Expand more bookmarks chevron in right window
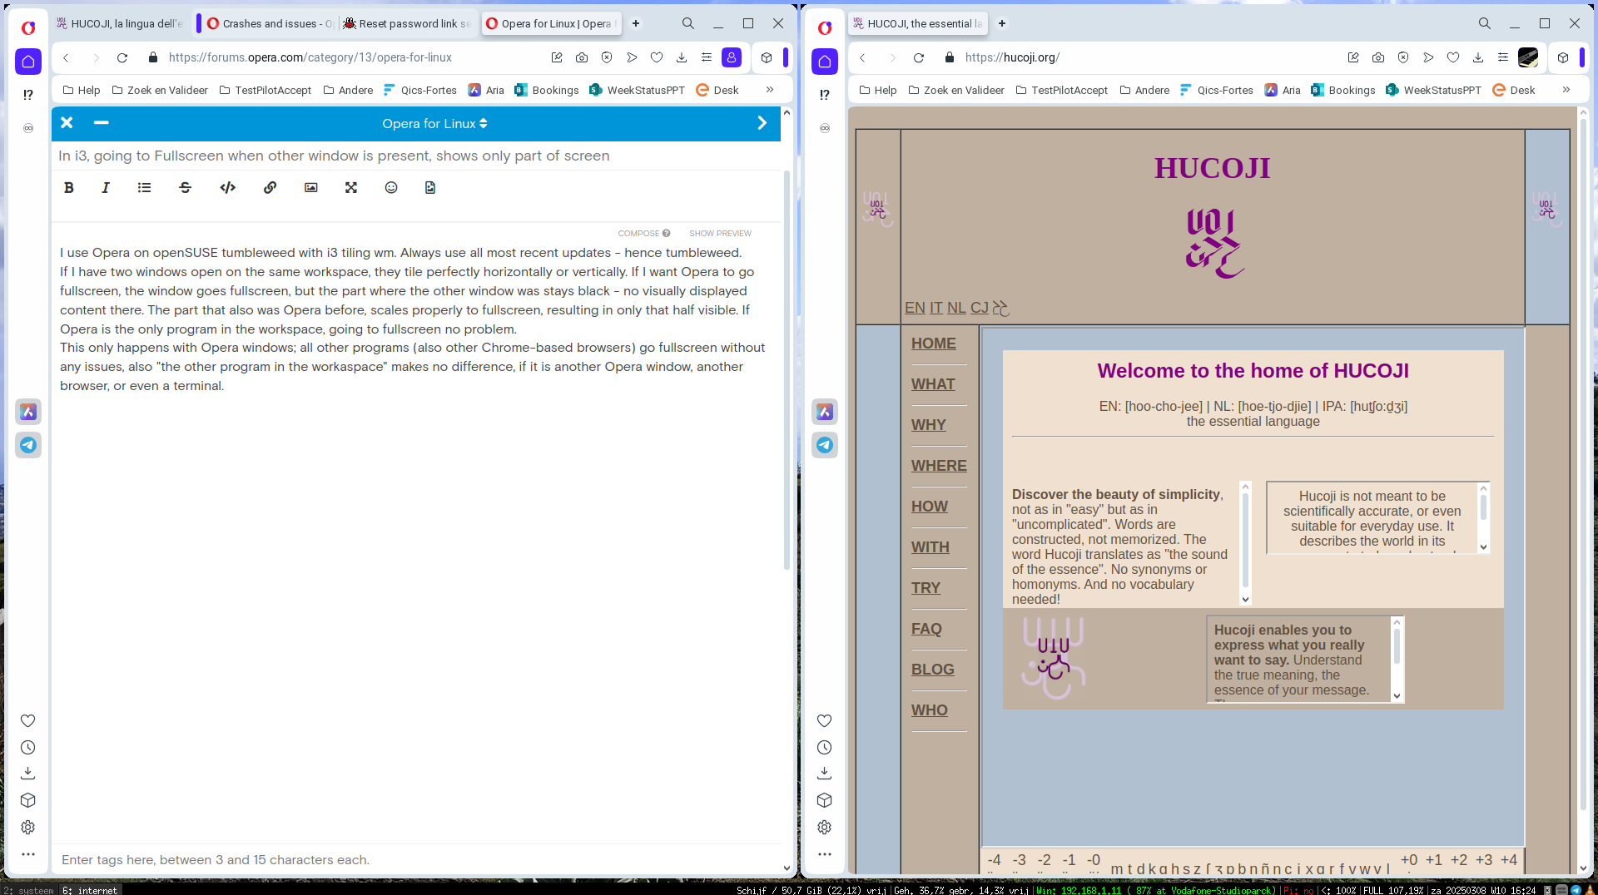The height and width of the screenshot is (895, 1598). [1566, 90]
